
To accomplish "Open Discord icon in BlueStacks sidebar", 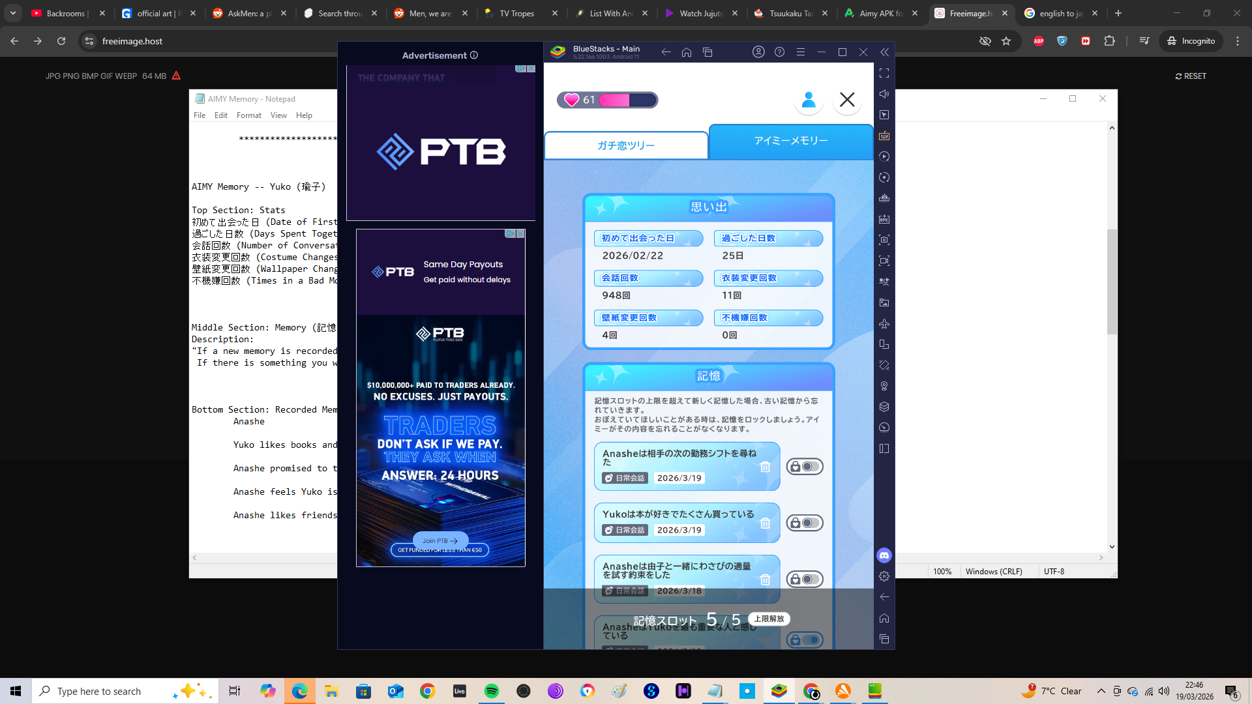I will point(884,555).
